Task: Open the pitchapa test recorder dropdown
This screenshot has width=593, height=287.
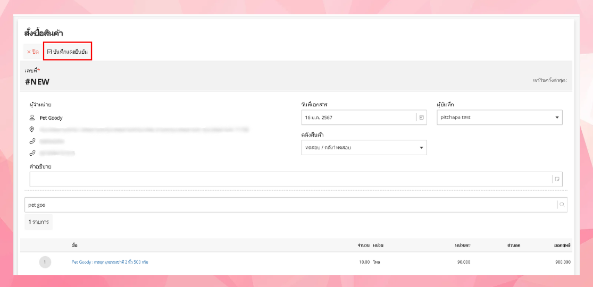Action: (499, 117)
